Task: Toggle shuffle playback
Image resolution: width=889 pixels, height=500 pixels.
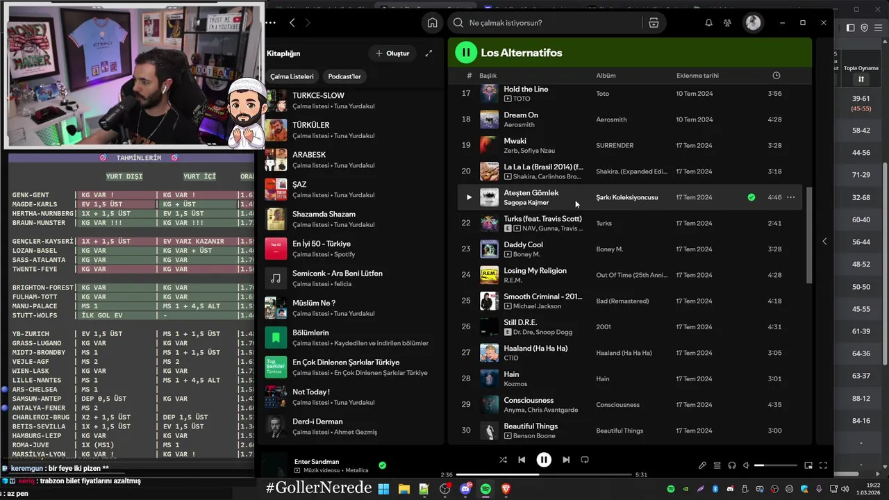Action: pyautogui.click(x=503, y=460)
